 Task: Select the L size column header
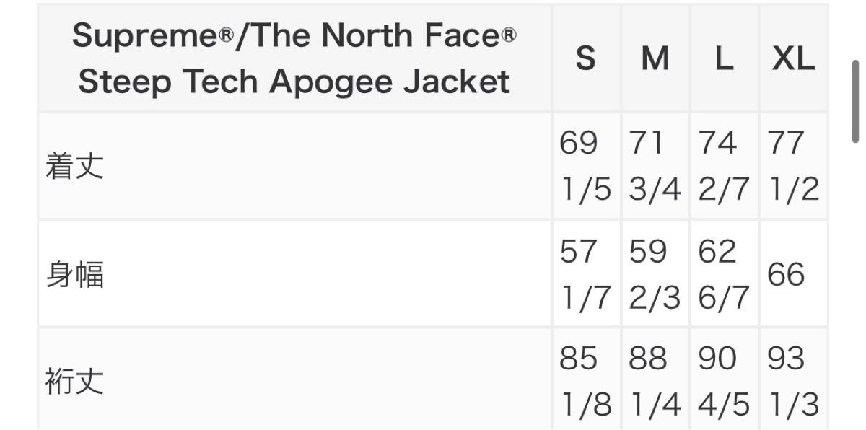(724, 58)
